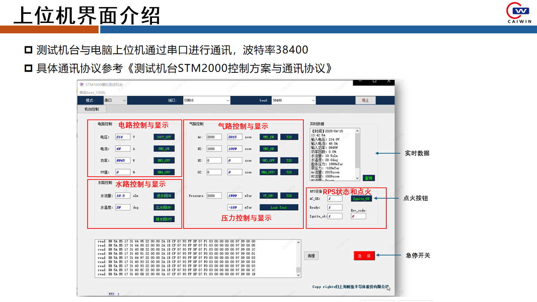Click the 实时数据 vertical scrollbar track
Screen dimensions: 537x302
357,154
